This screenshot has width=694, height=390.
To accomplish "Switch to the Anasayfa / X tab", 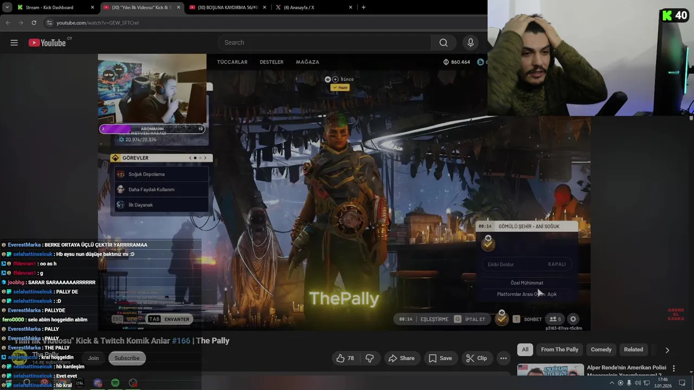I will coord(298,8).
